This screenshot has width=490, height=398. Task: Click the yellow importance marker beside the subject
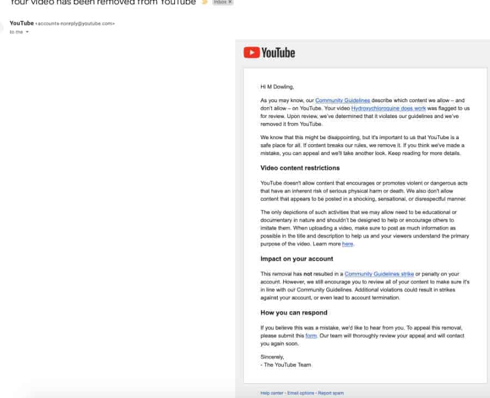click(205, 2)
